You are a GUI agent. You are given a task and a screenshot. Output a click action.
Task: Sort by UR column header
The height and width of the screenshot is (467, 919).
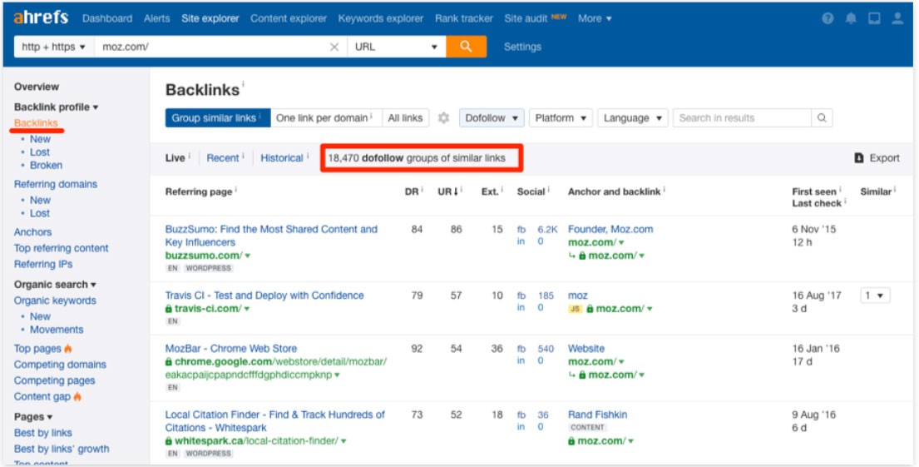tap(447, 191)
